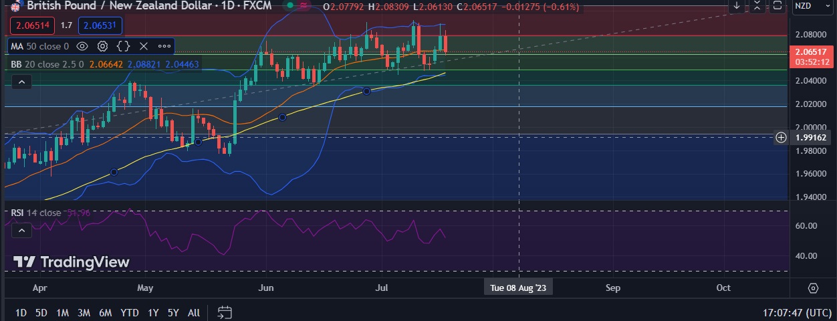Select the RSI 14 close indicator label

tap(36, 213)
